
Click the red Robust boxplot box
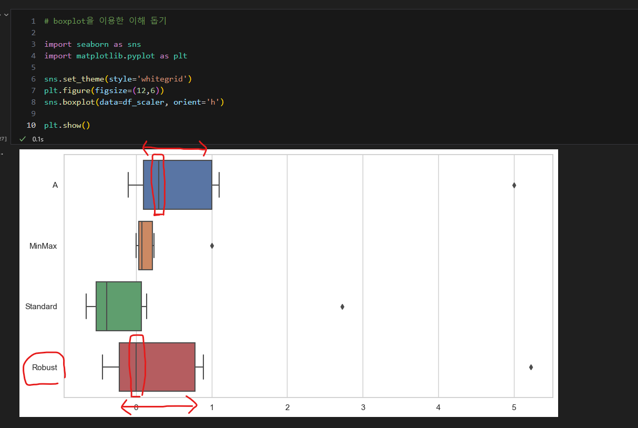[x=157, y=366]
